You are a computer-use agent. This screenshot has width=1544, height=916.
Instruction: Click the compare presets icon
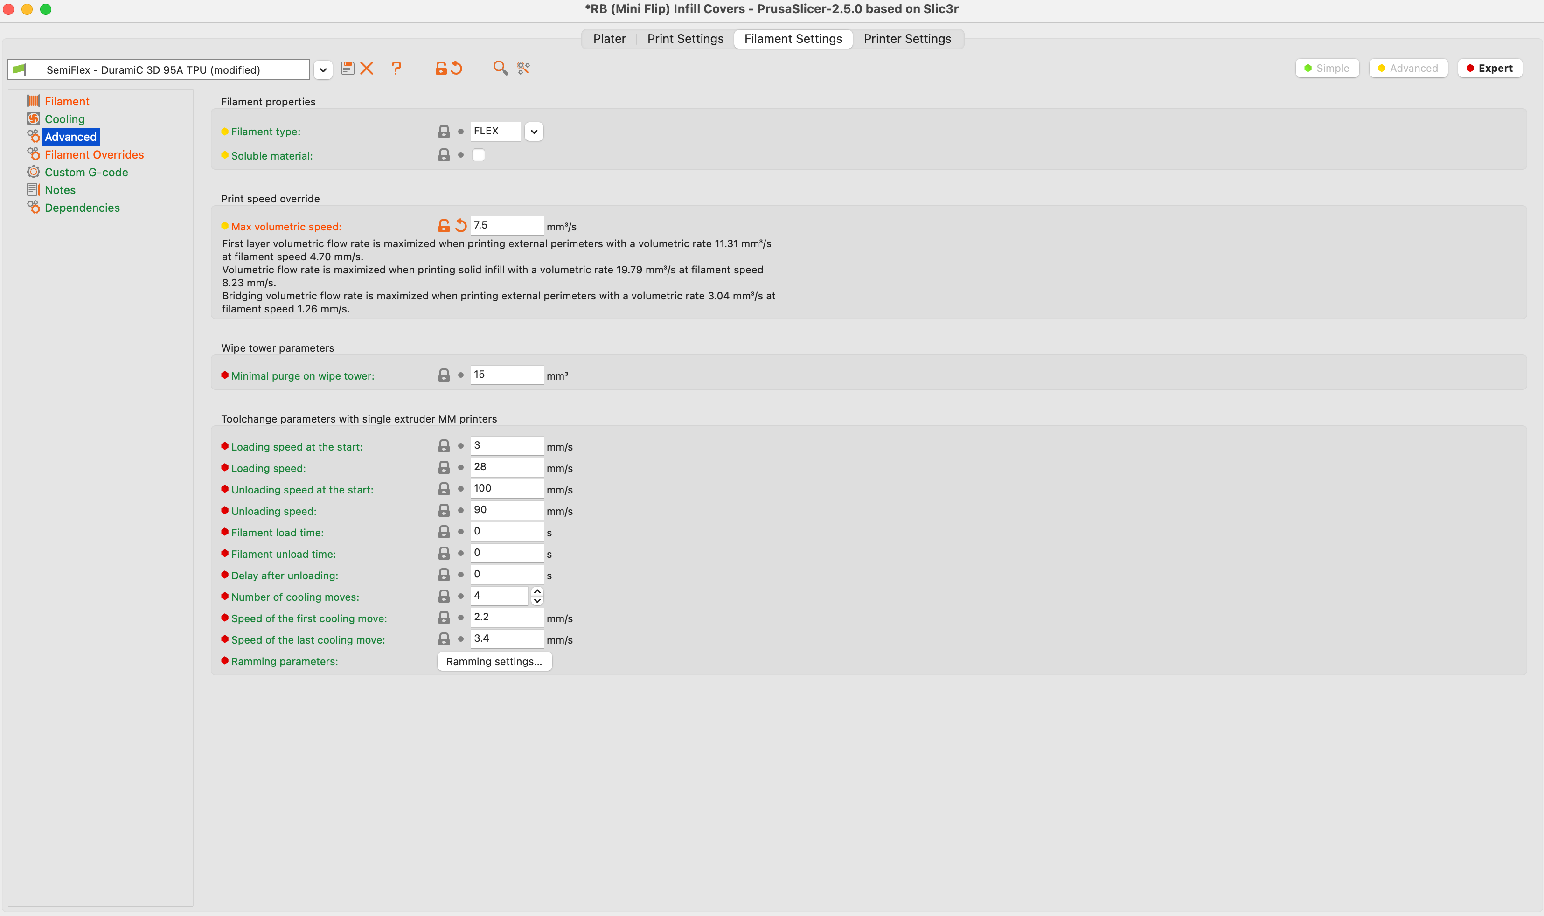point(523,69)
